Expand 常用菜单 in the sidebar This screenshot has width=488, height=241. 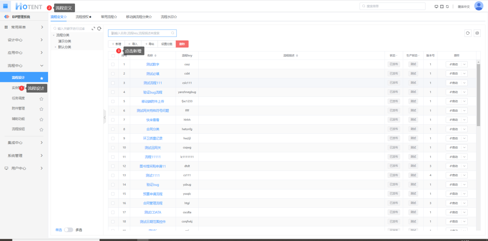coord(24,27)
